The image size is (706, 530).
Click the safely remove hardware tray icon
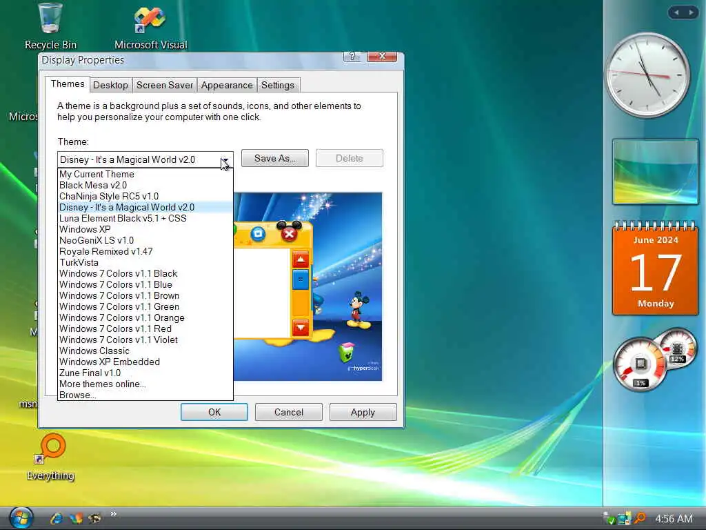coord(609,519)
